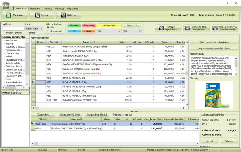Click the green Vytvoření icon
This screenshot has width=241, height=152.
tap(8, 15)
